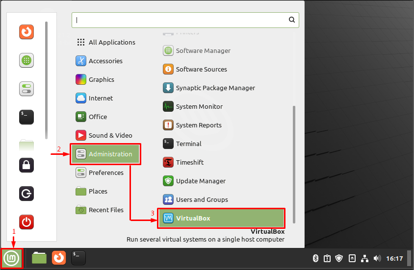Open the notes tray applet icon
The height and width of the screenshot is (270, 414).
pyautogui.click(x=352, y=258)
